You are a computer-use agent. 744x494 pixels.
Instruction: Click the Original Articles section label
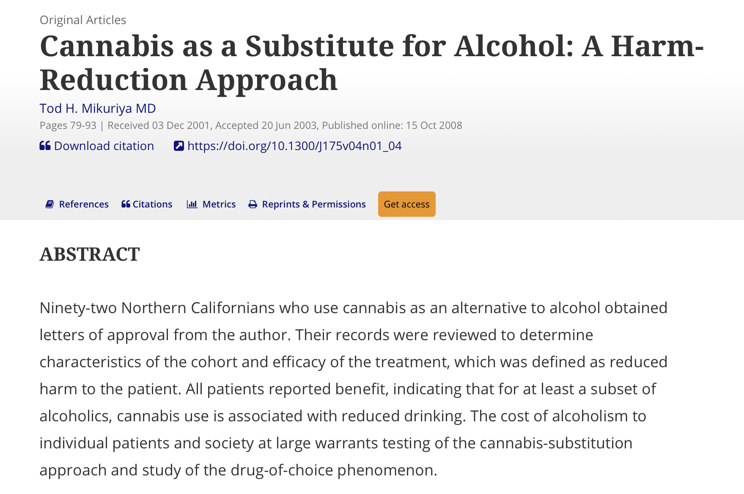(x=83, y=20)
